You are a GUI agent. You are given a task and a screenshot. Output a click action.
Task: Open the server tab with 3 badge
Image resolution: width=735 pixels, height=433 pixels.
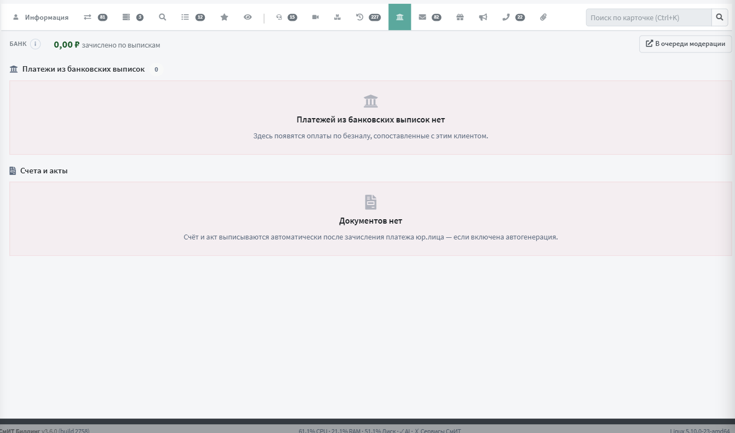pyautogui.click(x=133, y=17)
